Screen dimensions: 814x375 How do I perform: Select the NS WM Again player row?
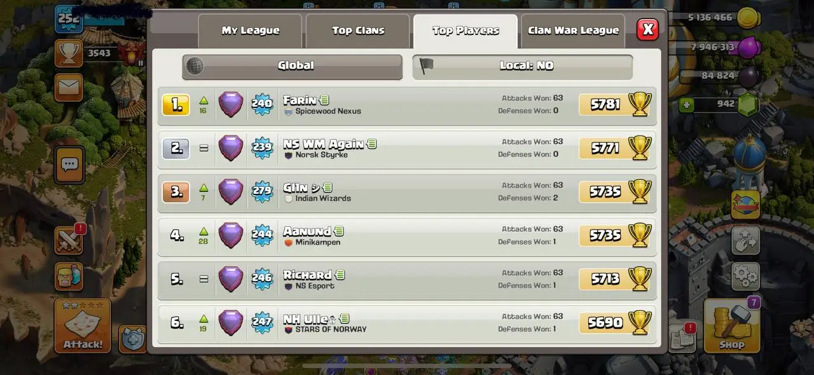407,148
